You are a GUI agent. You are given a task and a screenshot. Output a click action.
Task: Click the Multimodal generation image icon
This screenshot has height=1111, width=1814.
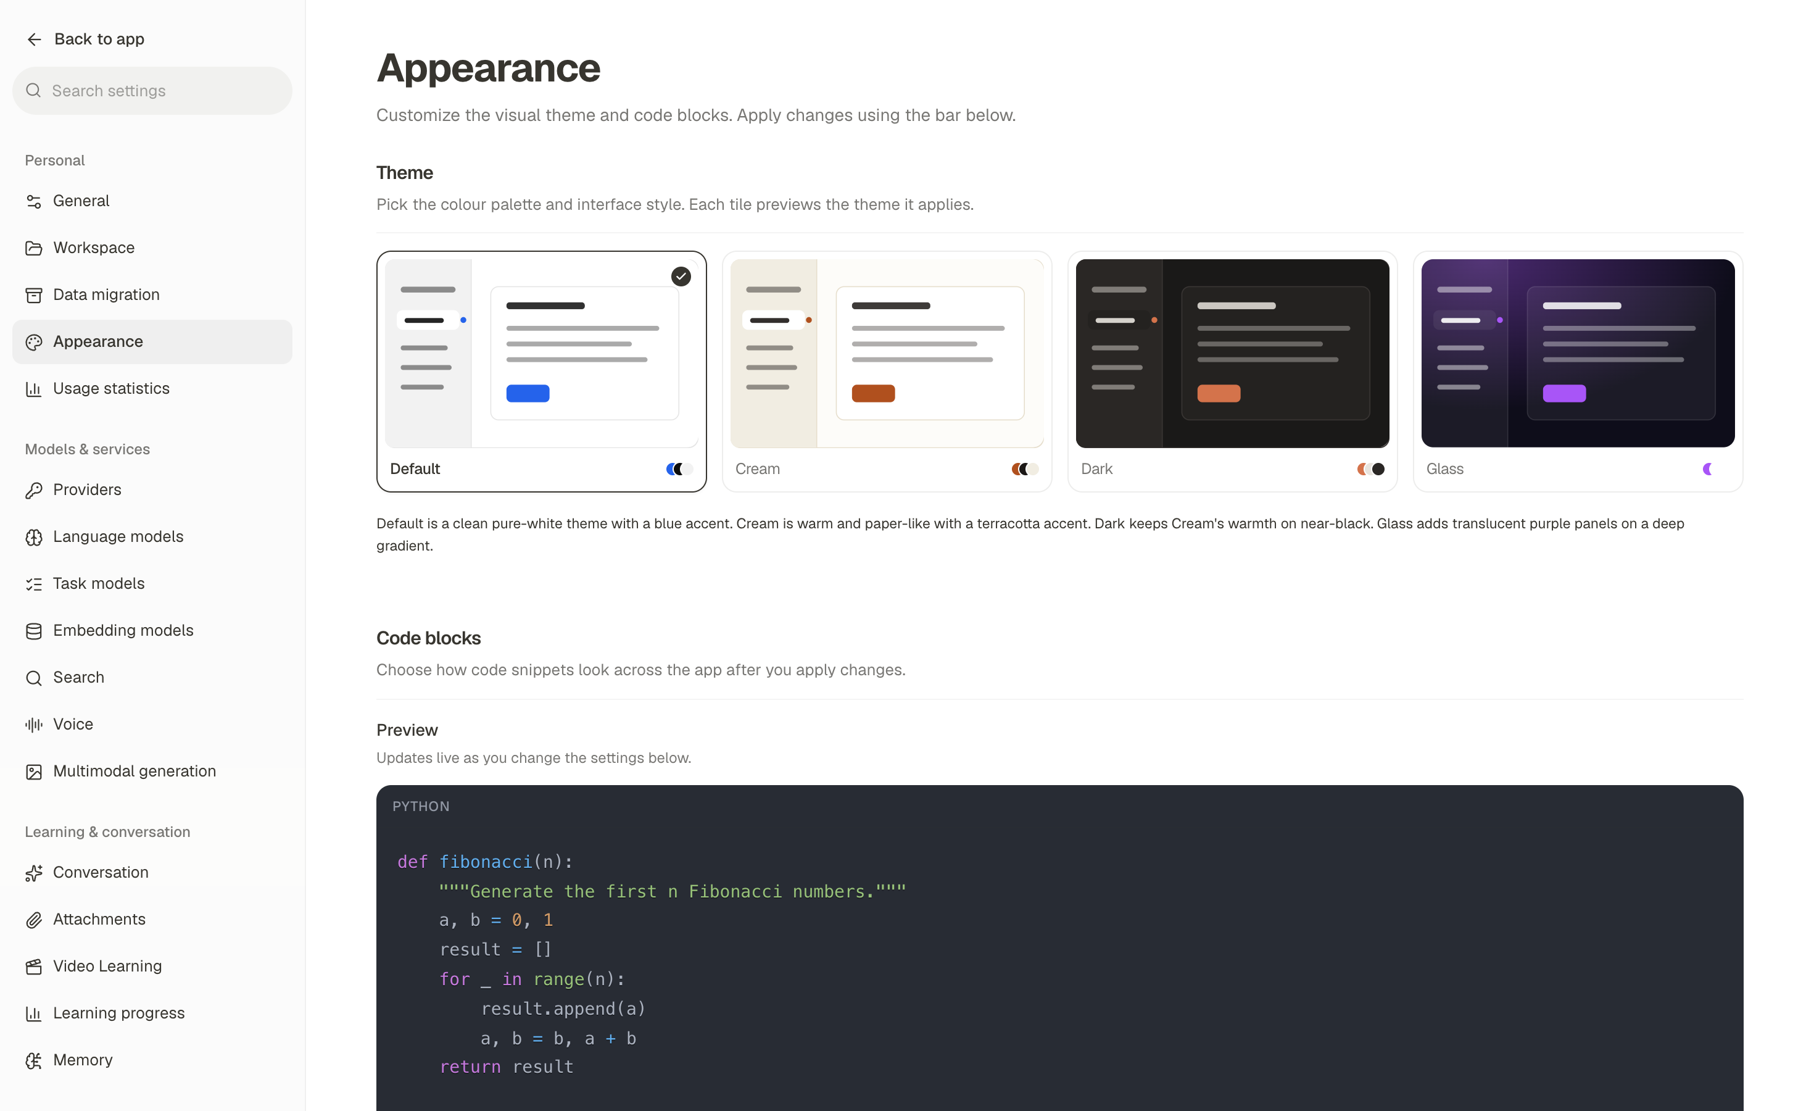[x=34, y=772]
